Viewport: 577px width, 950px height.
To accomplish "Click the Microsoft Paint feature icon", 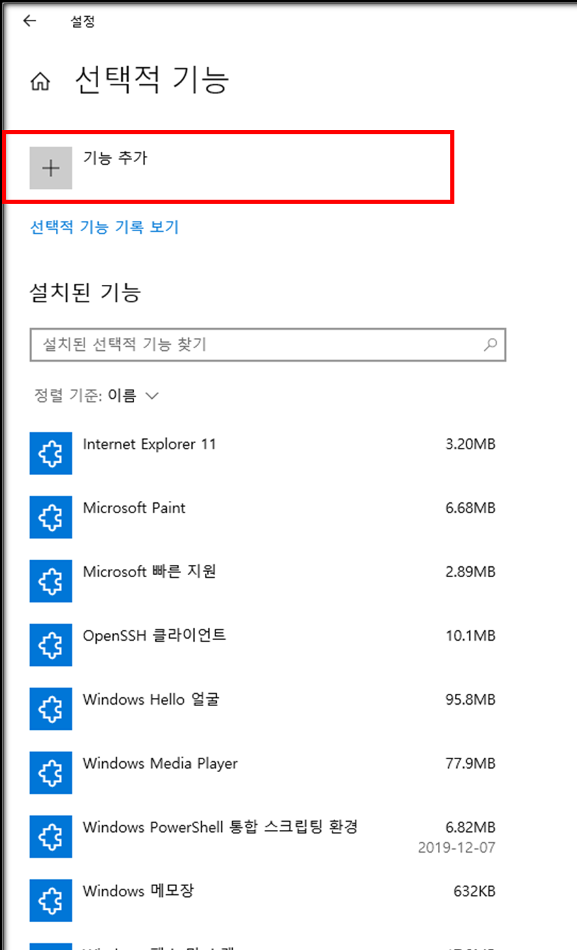I will [x=51, y=517].
